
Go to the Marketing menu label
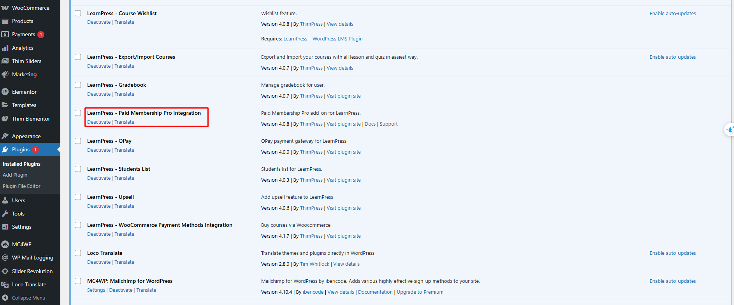(x=24, y=74)
